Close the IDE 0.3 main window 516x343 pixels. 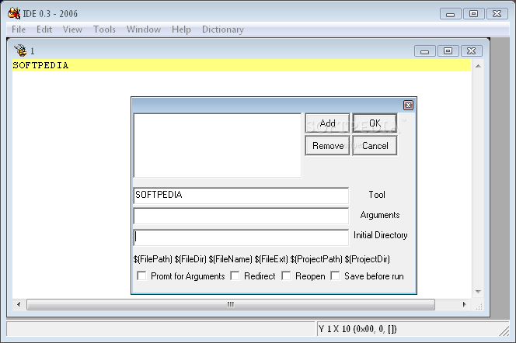[497, 14]
